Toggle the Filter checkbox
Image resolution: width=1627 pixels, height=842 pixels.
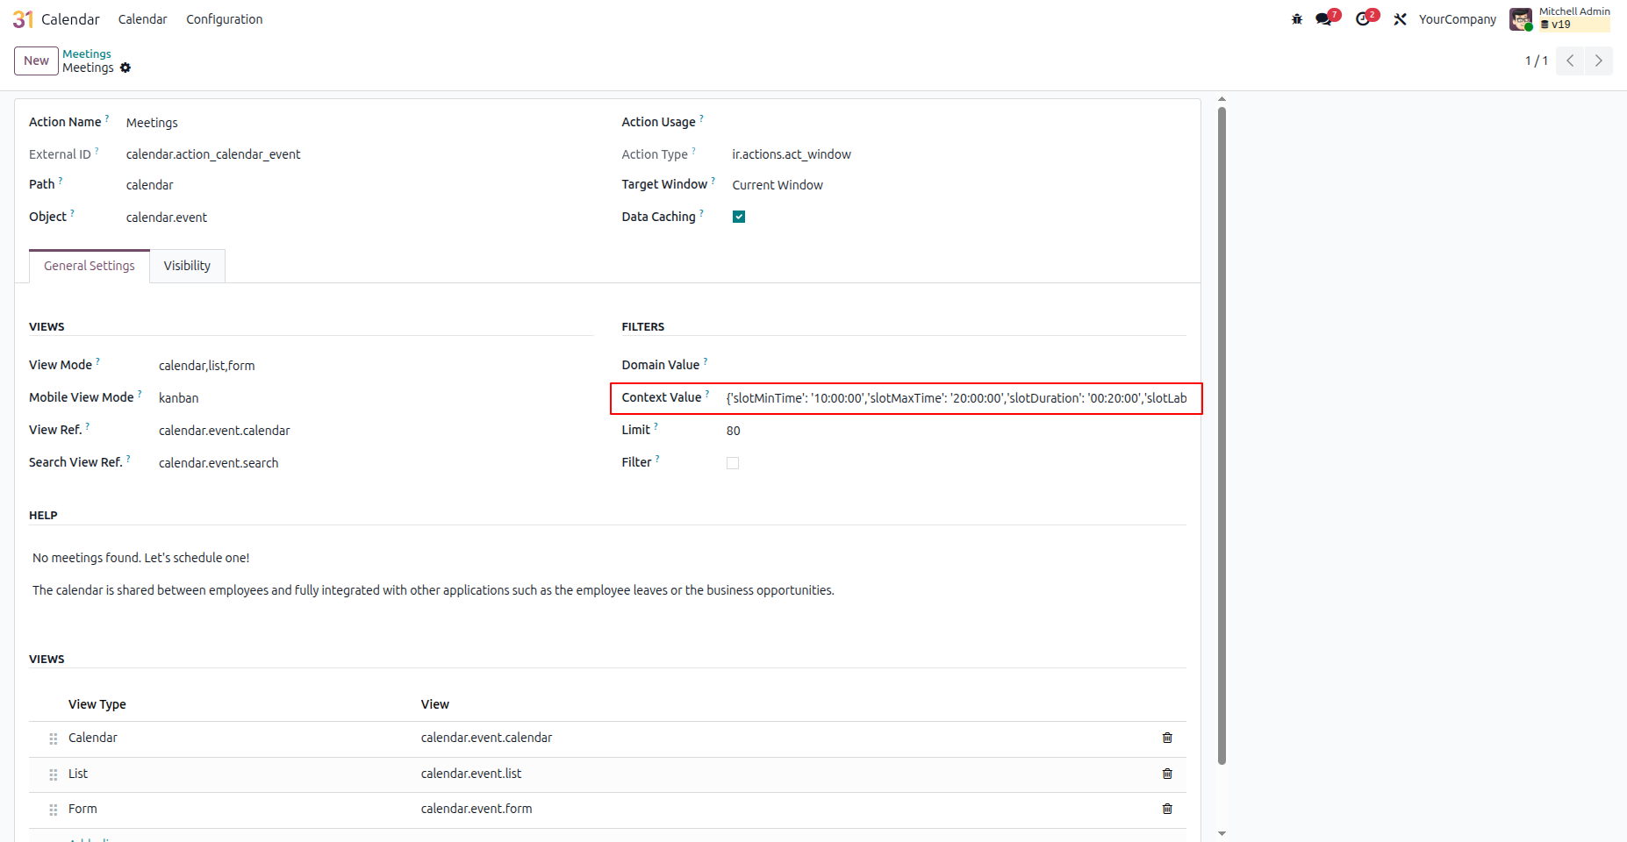pos(733,463)
